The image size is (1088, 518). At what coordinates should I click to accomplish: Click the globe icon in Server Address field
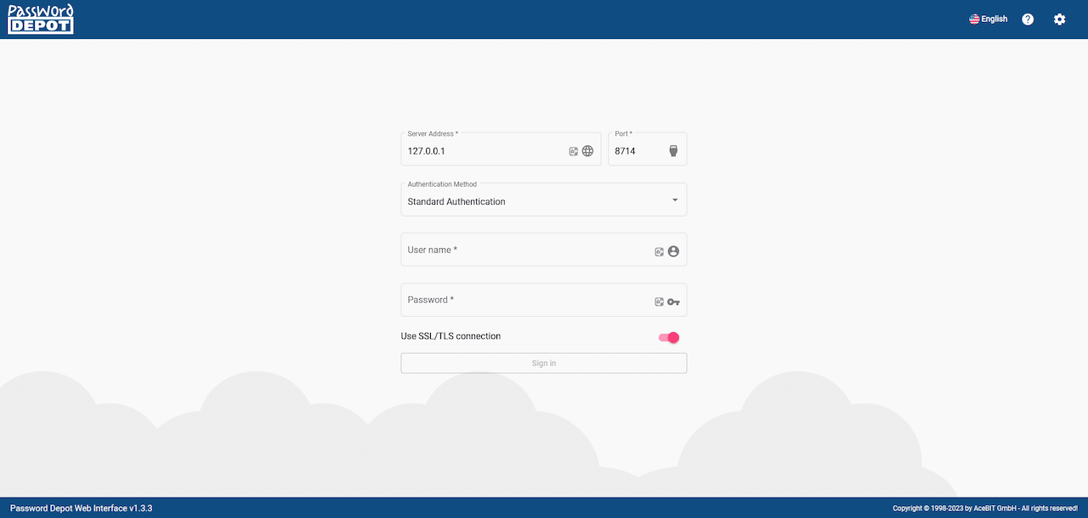[588, 150]
